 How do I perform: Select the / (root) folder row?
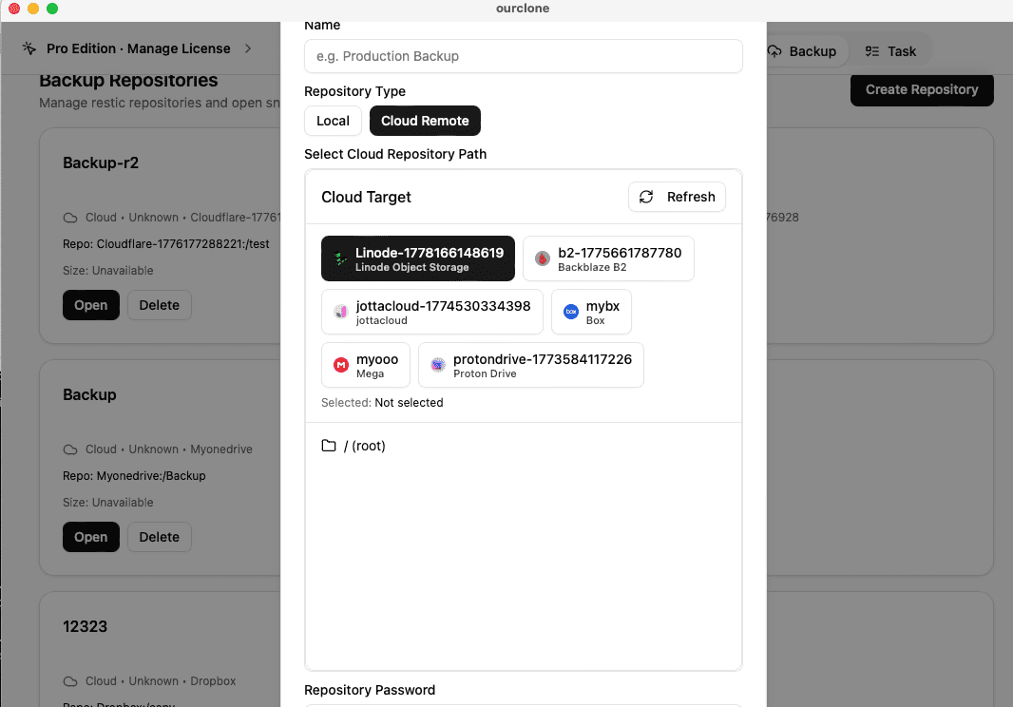pyautogui.click(x=523, y=446)
